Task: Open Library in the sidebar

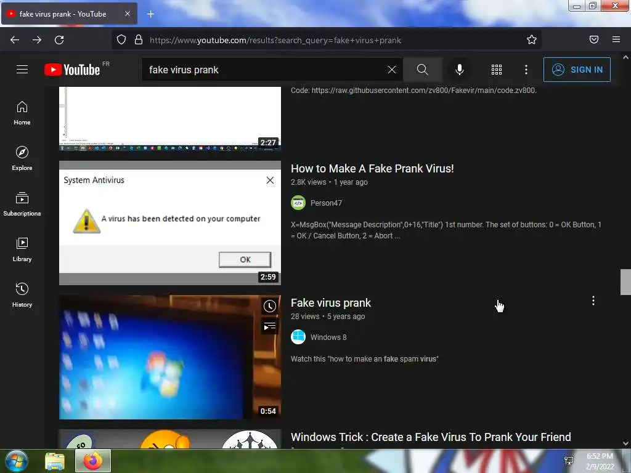Action: tap(22, 249)
